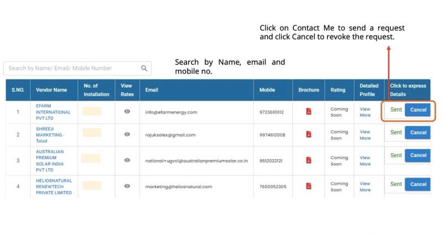
Task: Click serial number 3 cell
Action: point(18,161)
